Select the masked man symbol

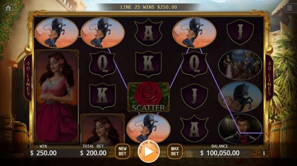point(240,129)
